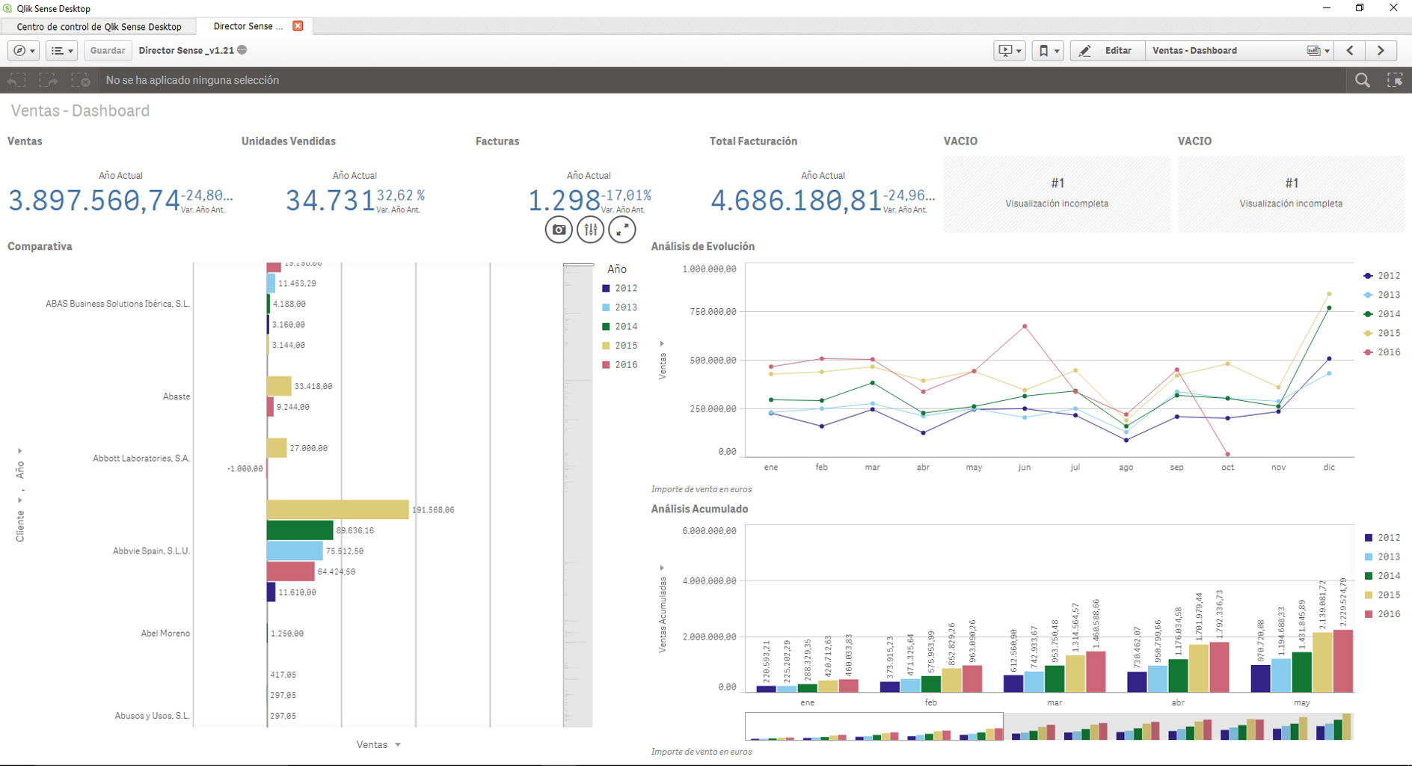Select 2016 in Análisis de Evolución legend

(1382, 352)
